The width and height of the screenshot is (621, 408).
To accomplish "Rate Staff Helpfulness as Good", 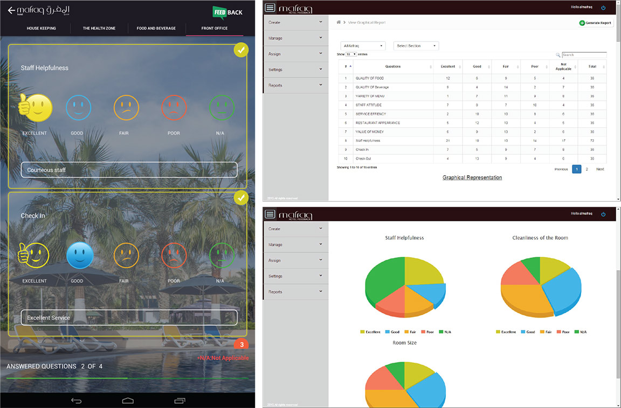I will point(78,107).
